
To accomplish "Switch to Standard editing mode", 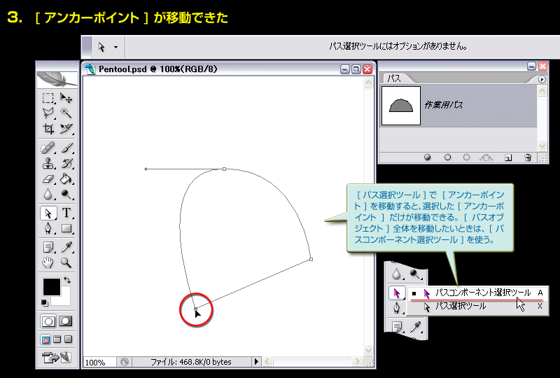I will coord(49,321).
